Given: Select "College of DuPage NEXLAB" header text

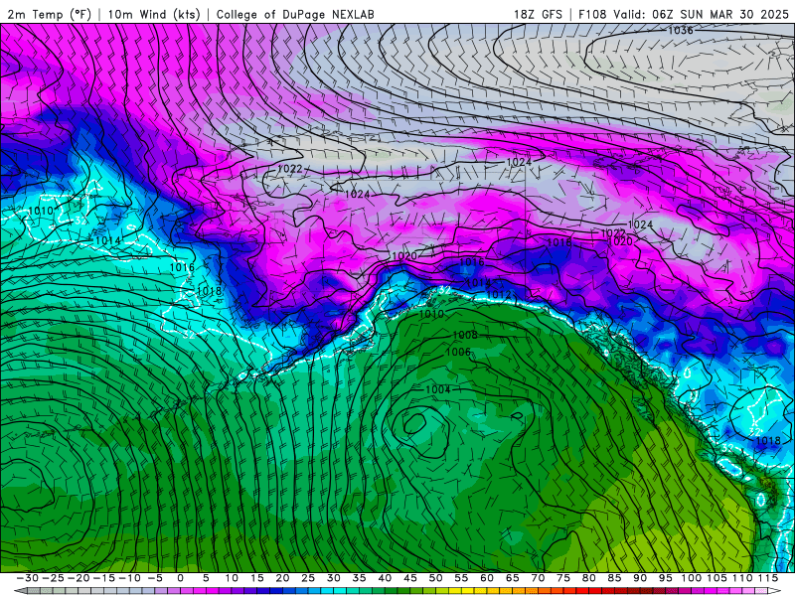Looking at the screenshot, I should click(x=295, y=14).
